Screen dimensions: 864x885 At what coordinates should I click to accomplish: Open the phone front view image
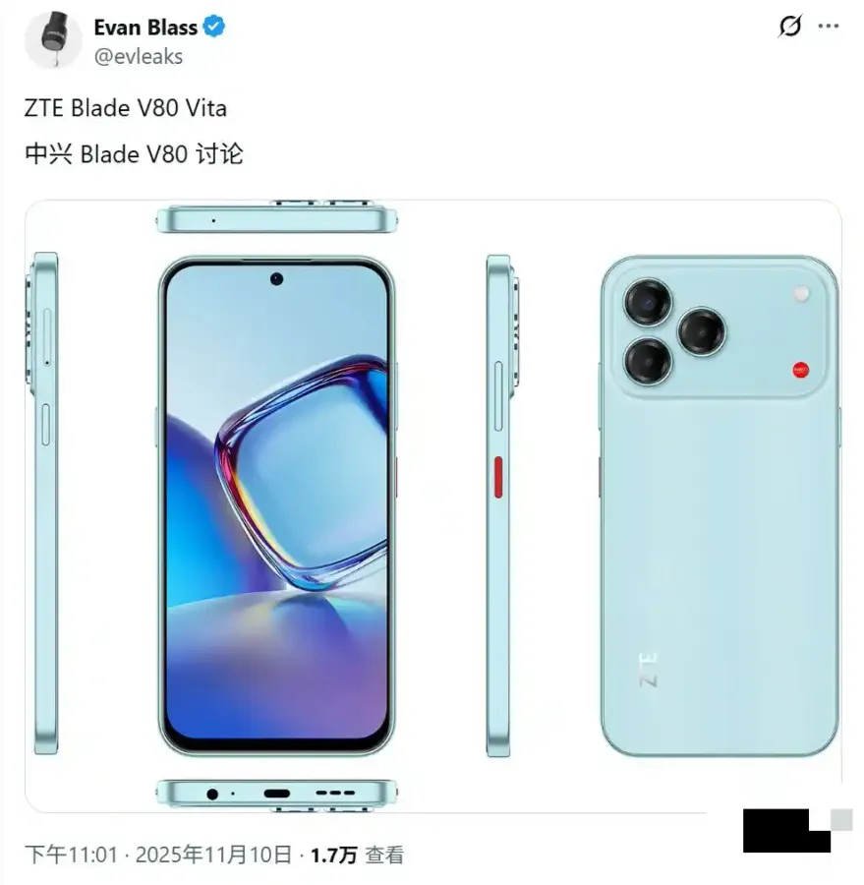276,506
